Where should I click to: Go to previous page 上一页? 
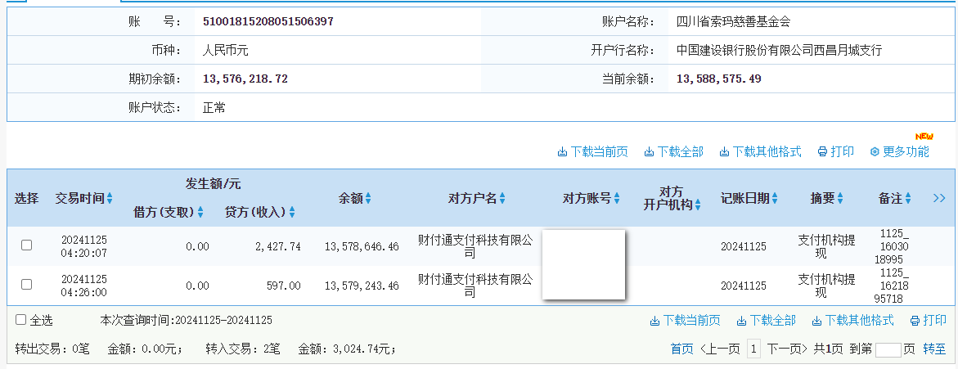720,349
